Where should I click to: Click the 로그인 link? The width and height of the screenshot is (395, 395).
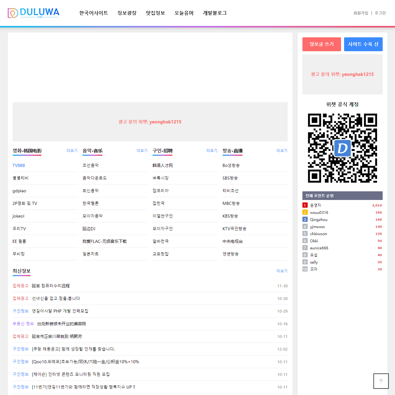[380, 13]
